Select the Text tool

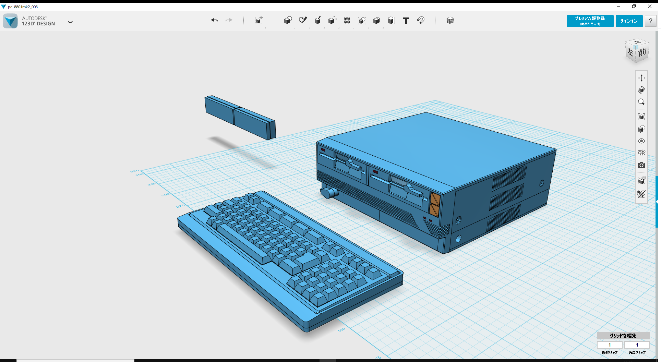tap(406, 21)
